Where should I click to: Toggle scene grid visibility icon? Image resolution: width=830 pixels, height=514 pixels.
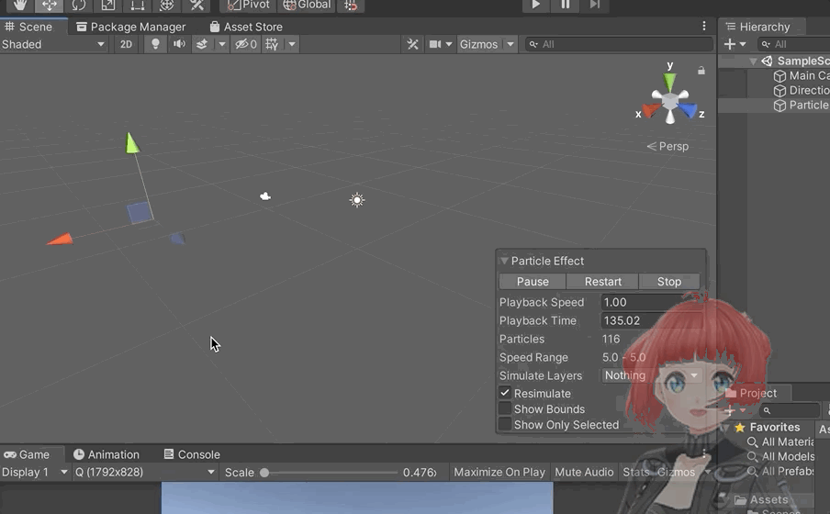click(272, 44)
